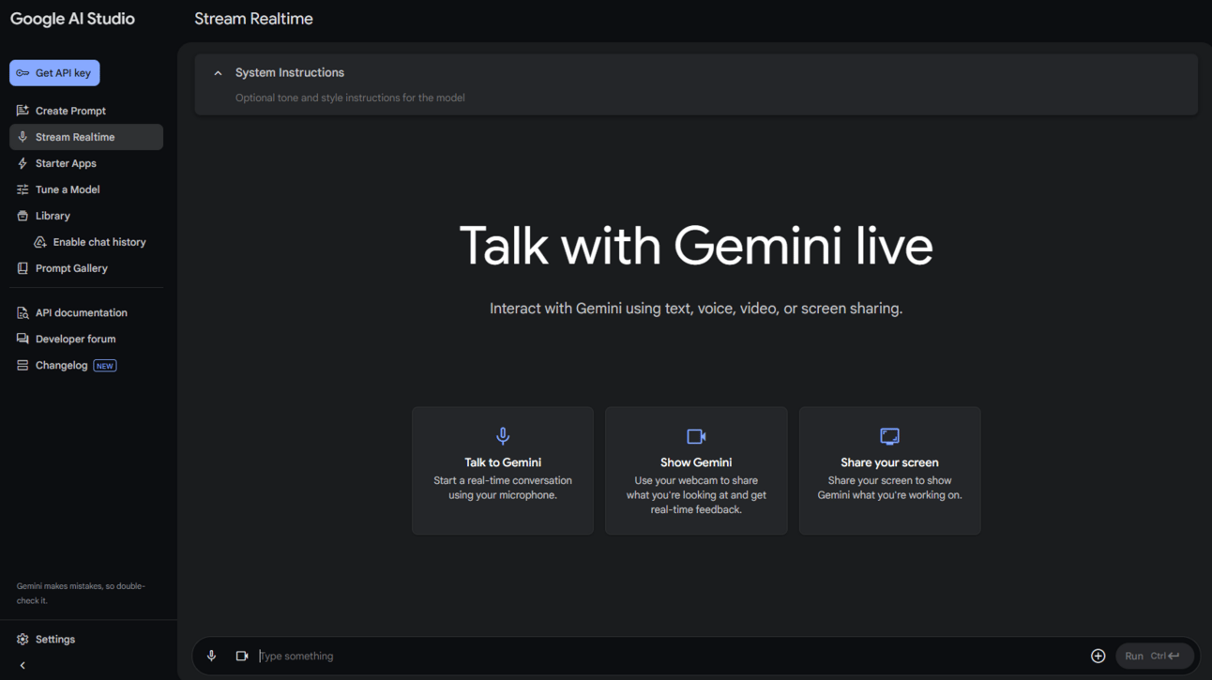This screenshot has width=1212, height=680.
Task: Click the microphone icon in the input bar
Action: click(211, 657)
